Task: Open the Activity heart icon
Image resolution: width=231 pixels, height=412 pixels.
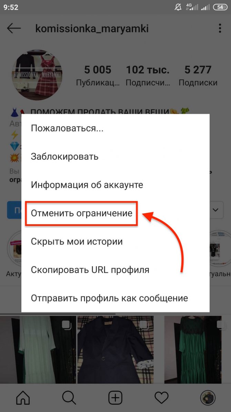Action: (161, 397)
